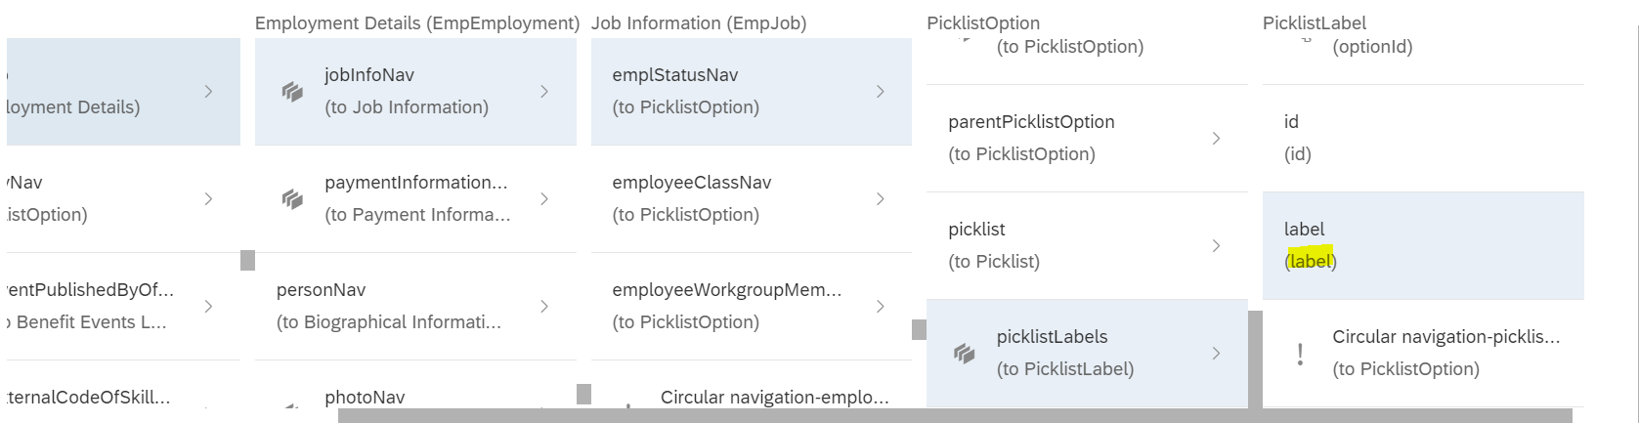Expand emplStatusNav using its right chevron

point(881,92)
